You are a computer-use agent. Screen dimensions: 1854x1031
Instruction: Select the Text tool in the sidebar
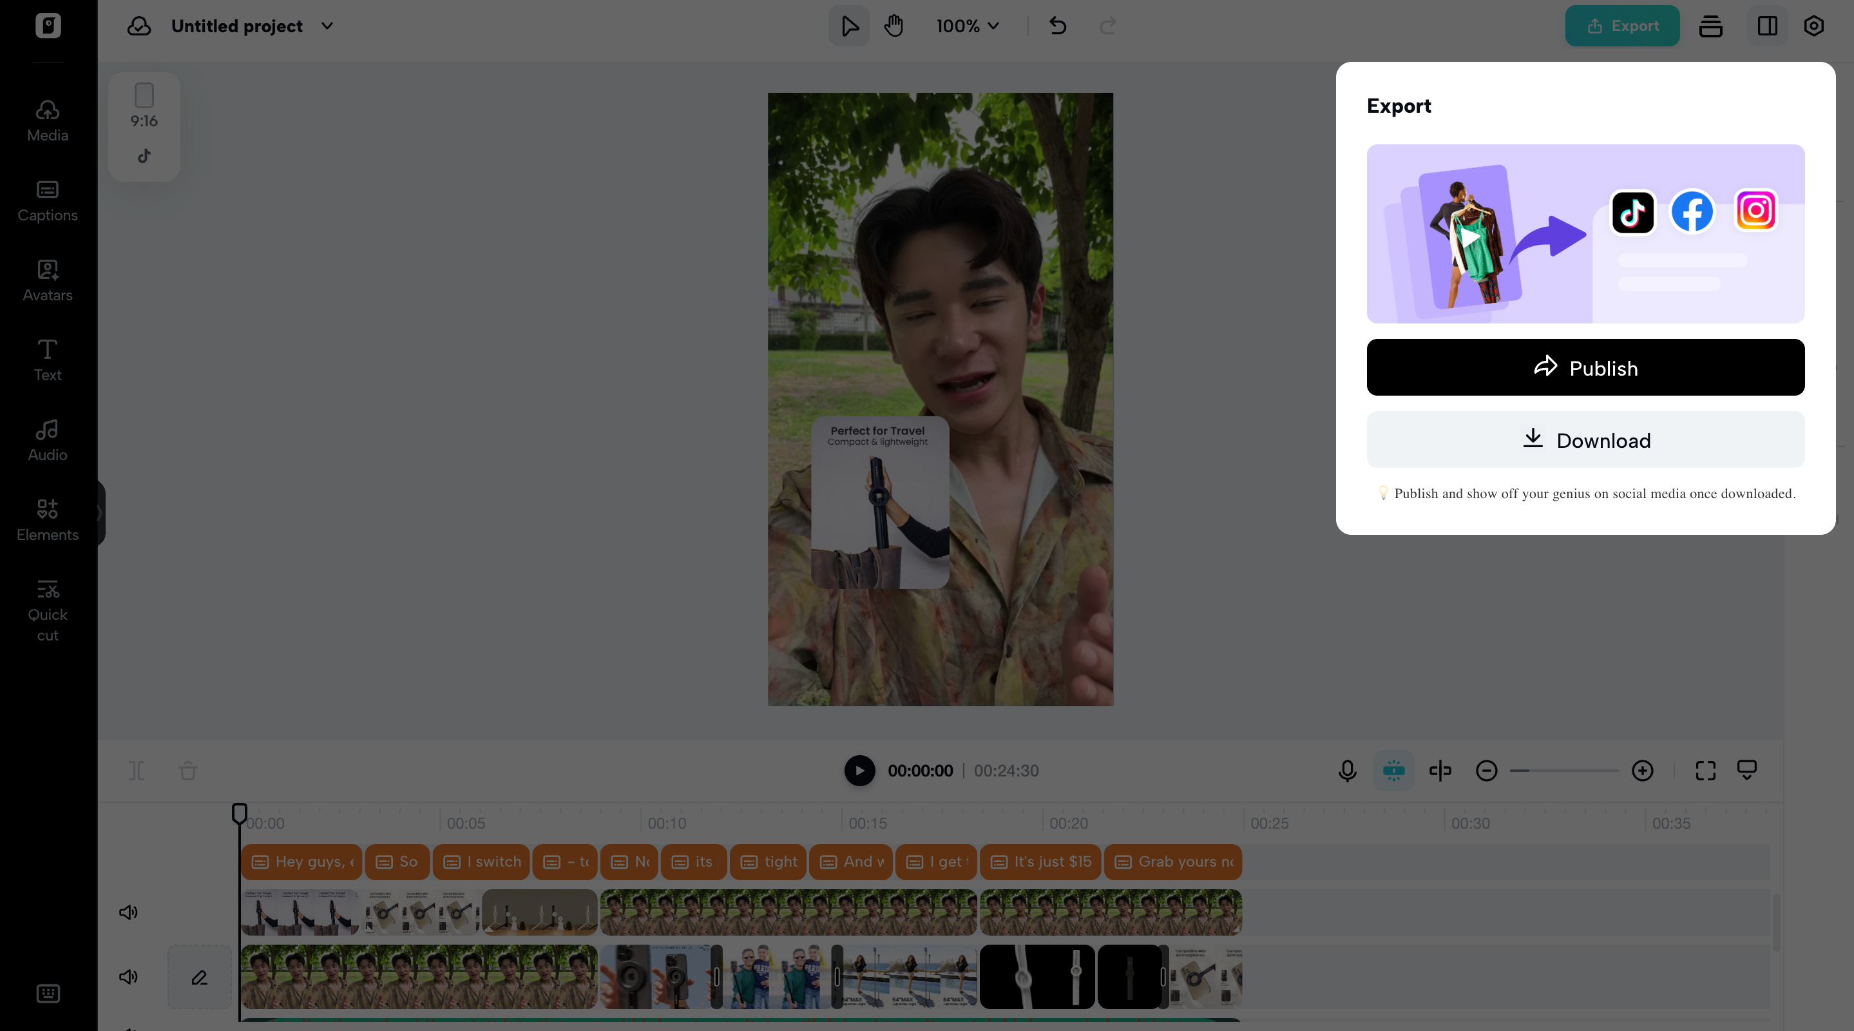(47, 360)
